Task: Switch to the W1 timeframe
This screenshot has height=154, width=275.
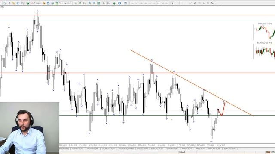Action: (162, 3)
